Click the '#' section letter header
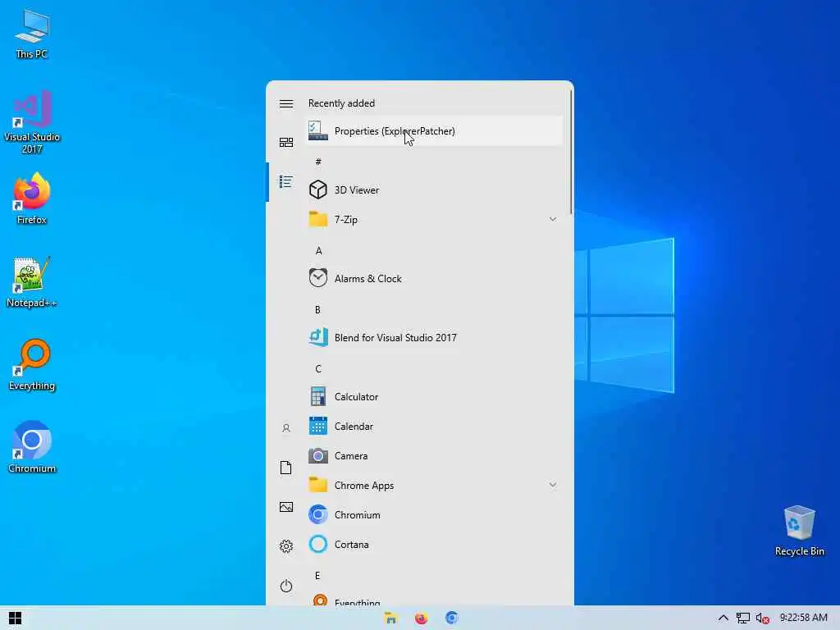Viewport: 840px width, 630px height. tap(318, 162)
